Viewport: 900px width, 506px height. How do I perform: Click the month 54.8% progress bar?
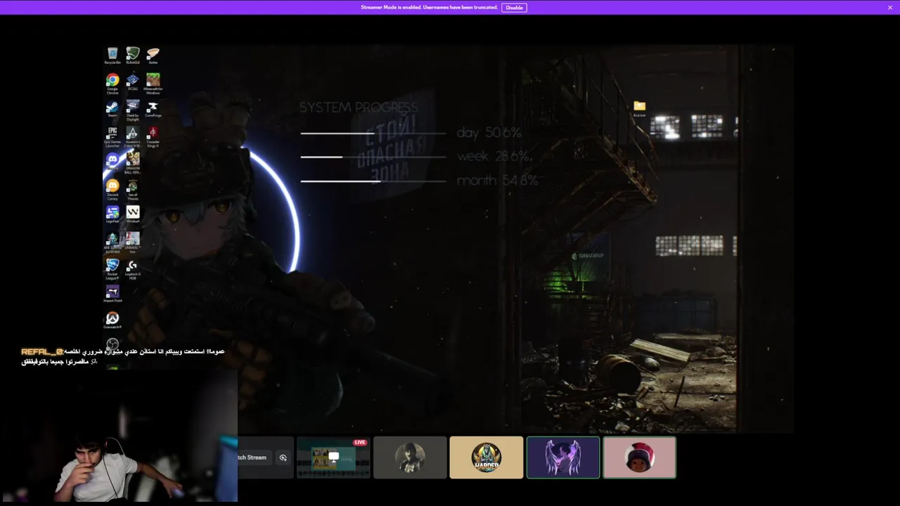click(373, 181)
